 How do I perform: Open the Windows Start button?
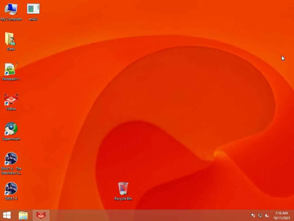[7, 215]
